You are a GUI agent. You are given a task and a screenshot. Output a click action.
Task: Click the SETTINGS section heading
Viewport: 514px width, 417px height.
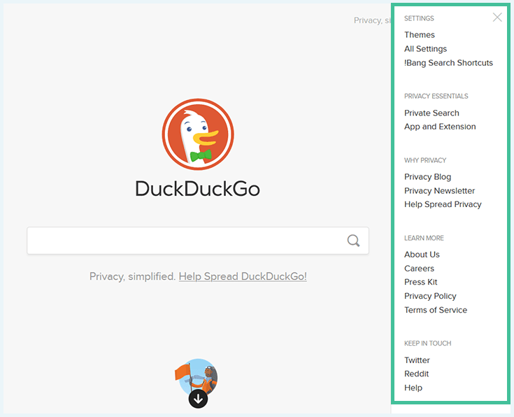click(419, 18)
